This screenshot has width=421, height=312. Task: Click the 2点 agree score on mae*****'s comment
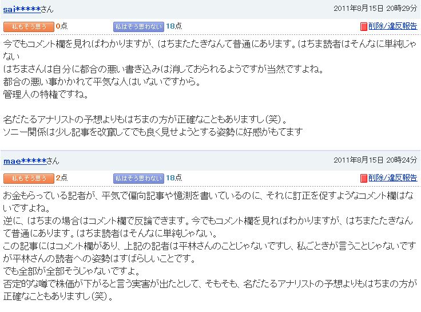[61, 177]
